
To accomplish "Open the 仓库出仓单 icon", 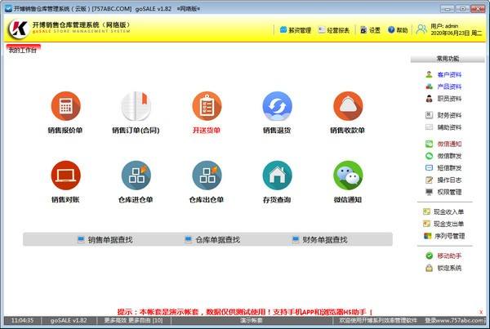I will (207, 175).
